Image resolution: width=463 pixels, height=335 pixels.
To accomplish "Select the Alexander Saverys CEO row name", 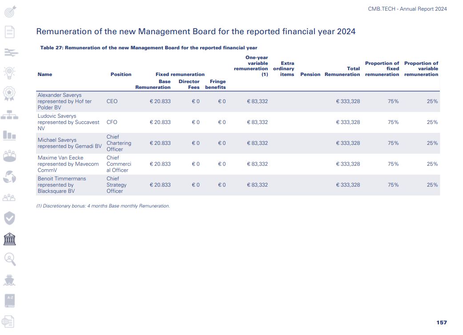I will click(64, 101).
